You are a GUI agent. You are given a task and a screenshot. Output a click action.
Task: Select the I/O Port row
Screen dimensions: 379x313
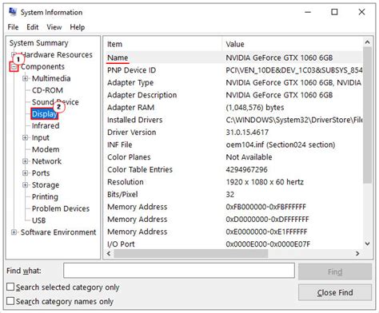(233, 244)
